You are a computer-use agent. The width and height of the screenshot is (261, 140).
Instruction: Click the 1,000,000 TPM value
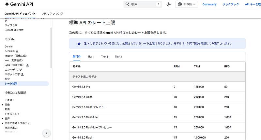pyautogui.click(x=200, y=137)
